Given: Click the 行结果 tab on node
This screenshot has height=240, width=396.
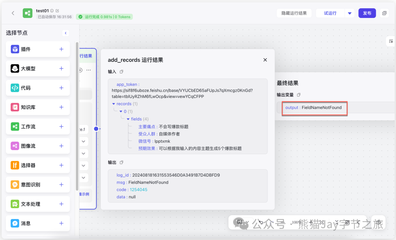Looking at the screenshot, I should click(86, 56).
